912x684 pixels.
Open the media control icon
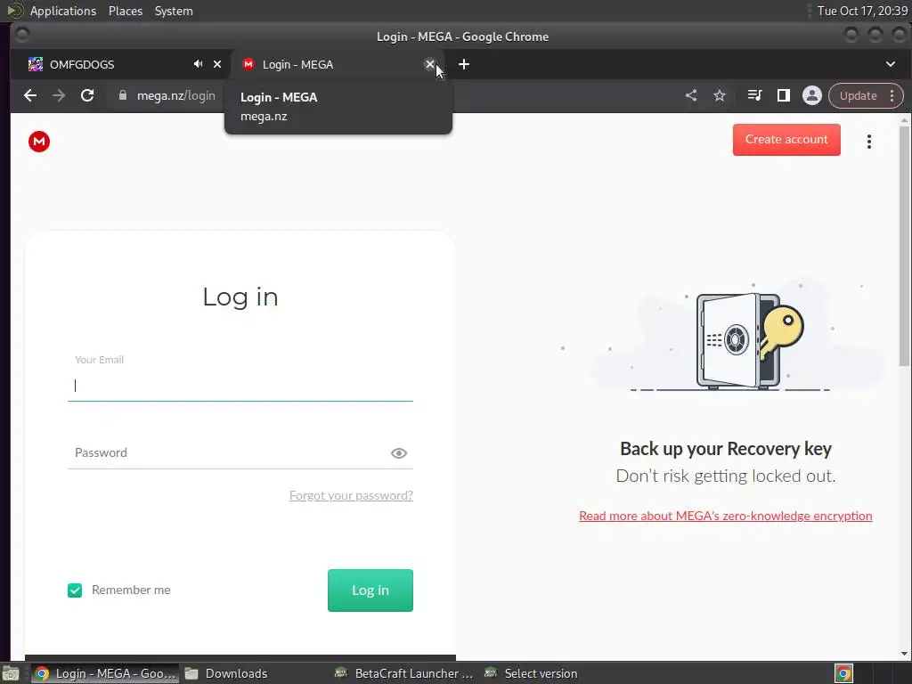[754, 95]
